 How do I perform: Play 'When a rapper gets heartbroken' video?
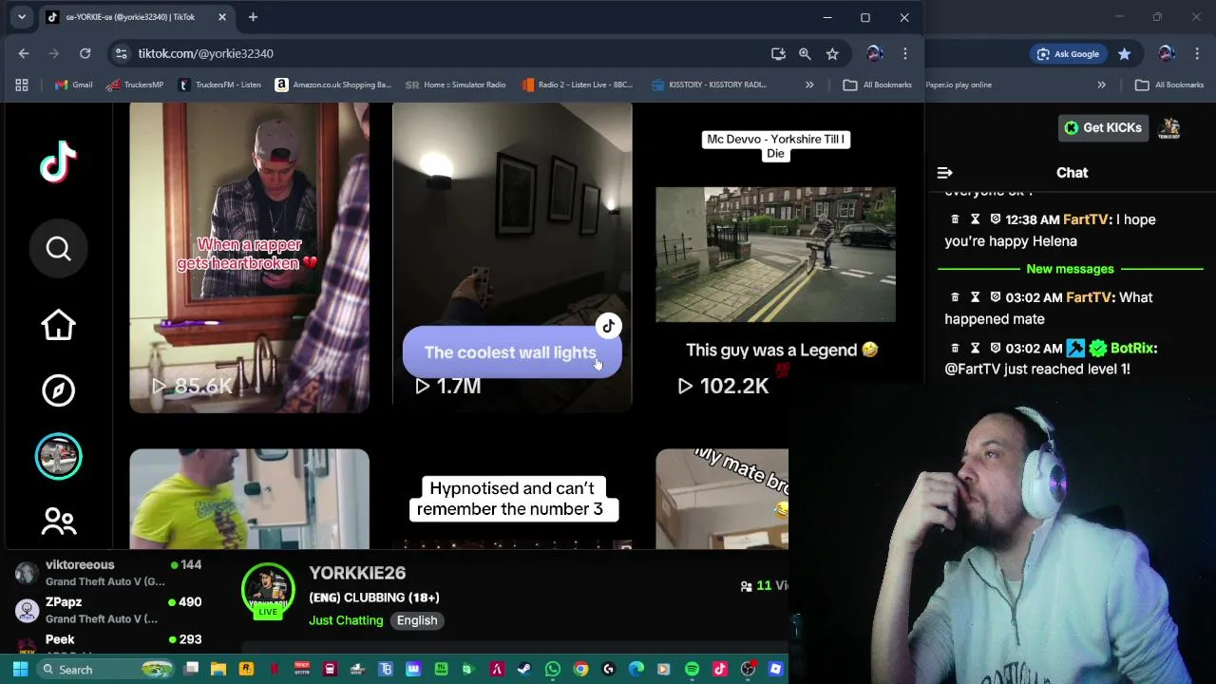(x=249, y=257)
